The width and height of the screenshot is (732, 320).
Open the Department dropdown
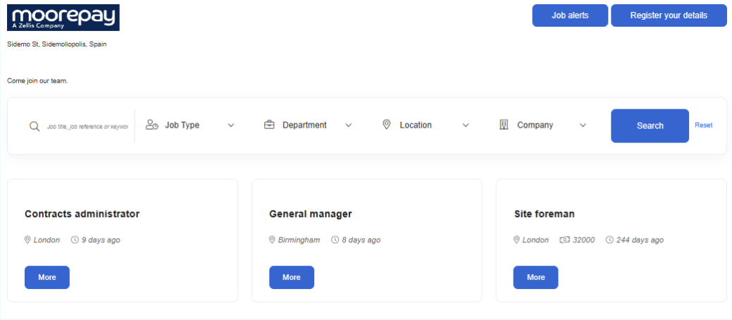[348, 125]
